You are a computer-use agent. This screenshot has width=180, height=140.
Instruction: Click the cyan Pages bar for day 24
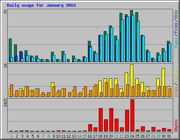[x=133, y=38]
